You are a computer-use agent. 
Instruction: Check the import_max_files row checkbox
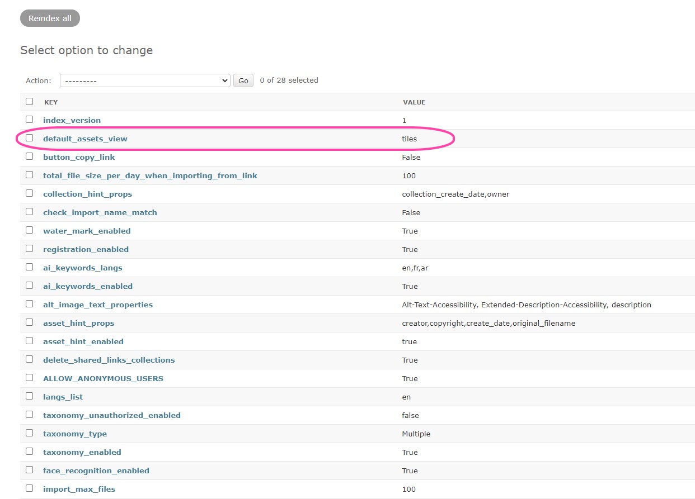[x=29, y=488]
